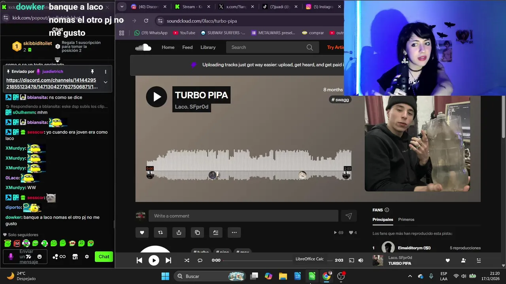506x284 pixels.
Task: Open the pinned Discord channel link
Action: [52, 83]
